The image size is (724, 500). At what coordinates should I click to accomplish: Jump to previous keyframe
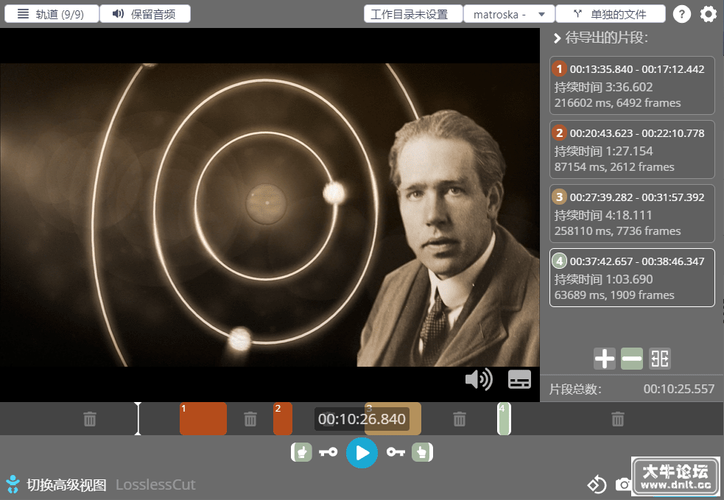pos(328,452)
